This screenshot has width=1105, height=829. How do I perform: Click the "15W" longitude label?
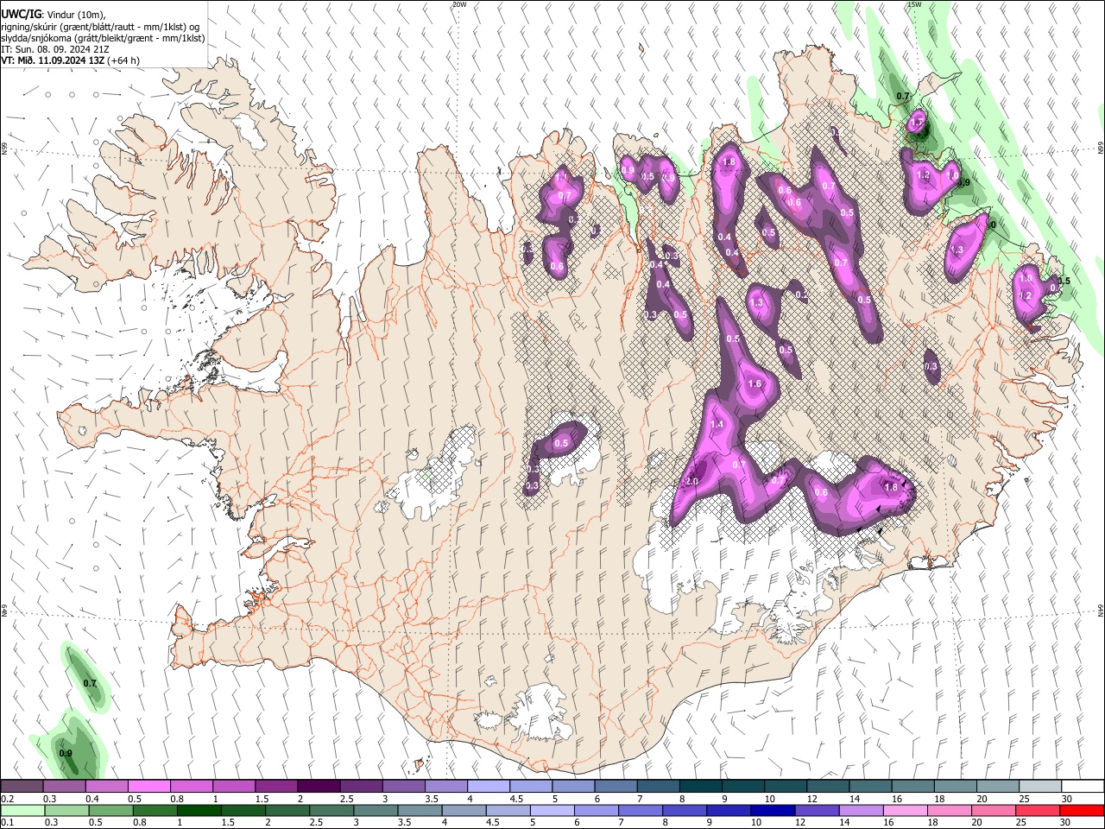[914, 4]
